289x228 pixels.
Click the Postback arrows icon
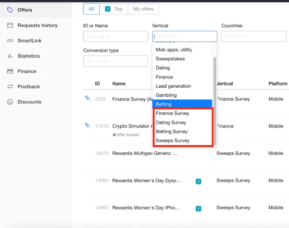point(10,86)
